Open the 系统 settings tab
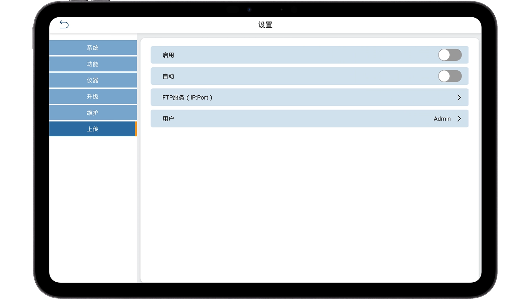Image resolution: width=530 pixels, height=299 pixels. tap(93, 48)
